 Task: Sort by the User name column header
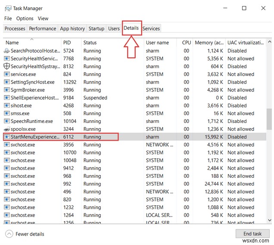(160, 43)
